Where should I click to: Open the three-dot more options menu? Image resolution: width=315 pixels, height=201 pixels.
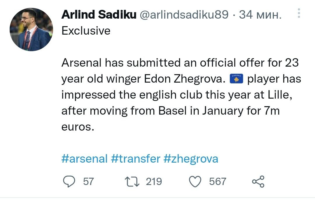click(x=299, y=14)
